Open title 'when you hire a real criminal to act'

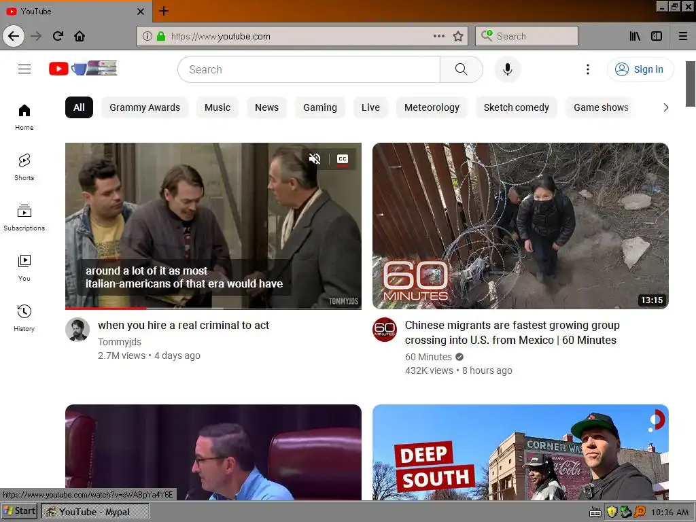[184, 326]
